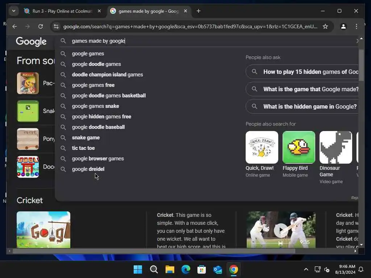Pick 'google games snake' suggestion
371x278 pixels.
95,106
